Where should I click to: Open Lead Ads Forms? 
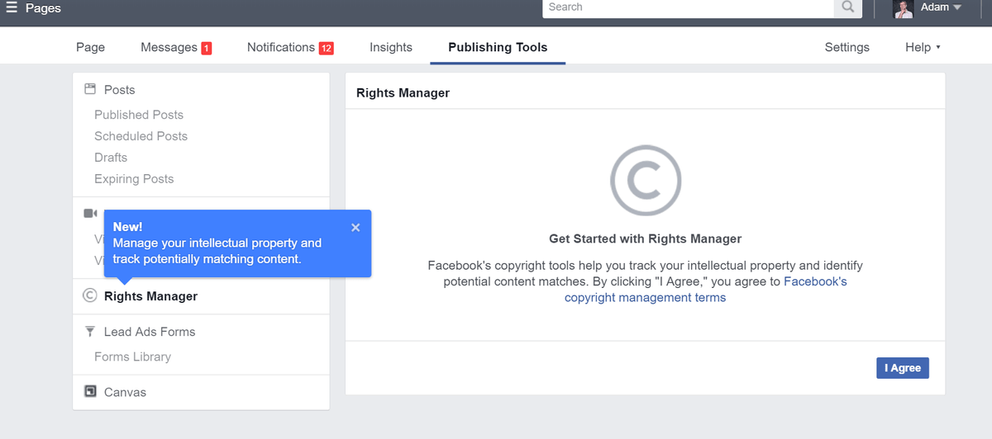150,332
